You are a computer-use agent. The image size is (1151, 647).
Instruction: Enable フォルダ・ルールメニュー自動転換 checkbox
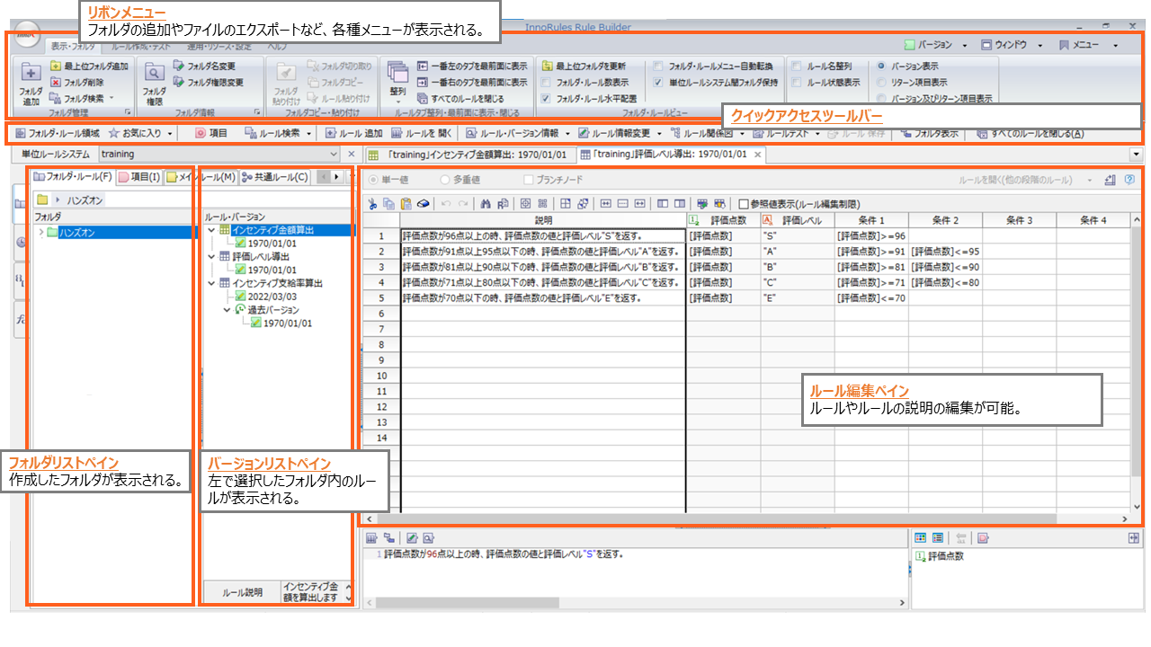tap(659, 66)
